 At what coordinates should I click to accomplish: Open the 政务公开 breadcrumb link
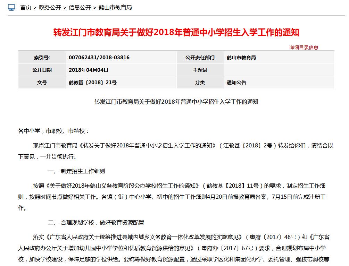click(50, 8)
